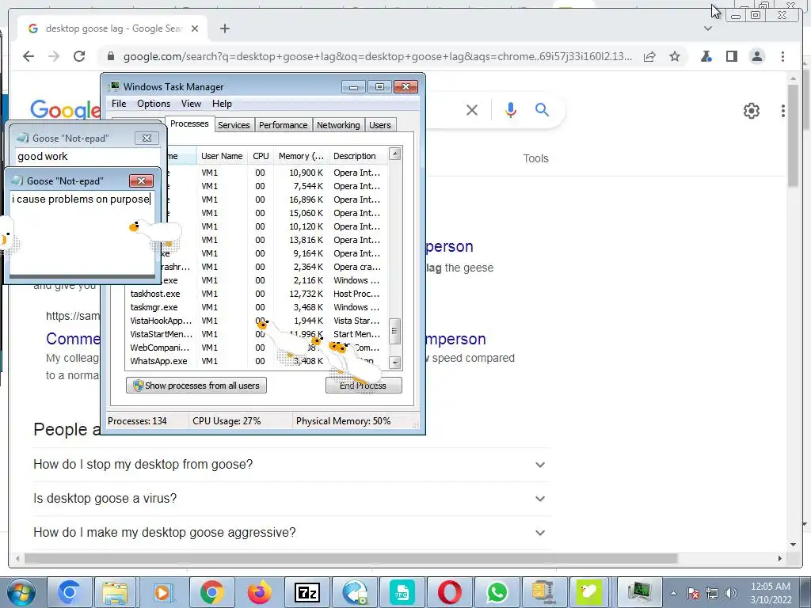Click the process list scrollbar thumb
The height and width of the screenshot is (608, 811).
[394, 331]
